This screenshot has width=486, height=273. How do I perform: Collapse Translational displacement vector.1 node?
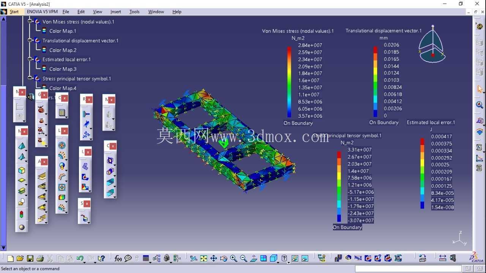pyautogui.click(x=30, y=40)
